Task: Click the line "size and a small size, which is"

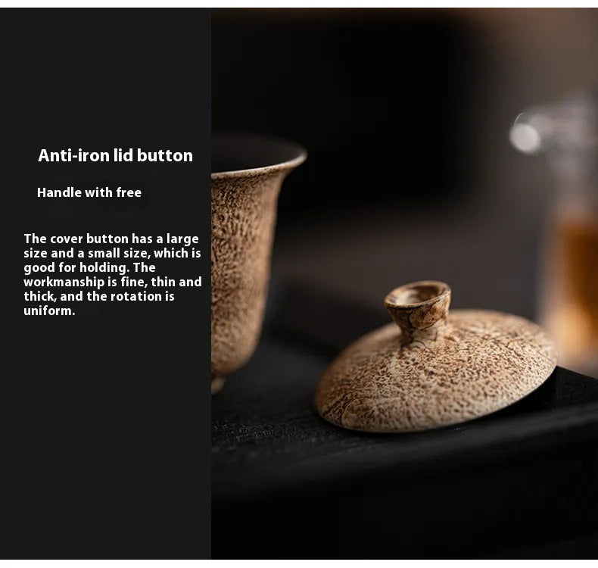Action: [x=112, y=253]
